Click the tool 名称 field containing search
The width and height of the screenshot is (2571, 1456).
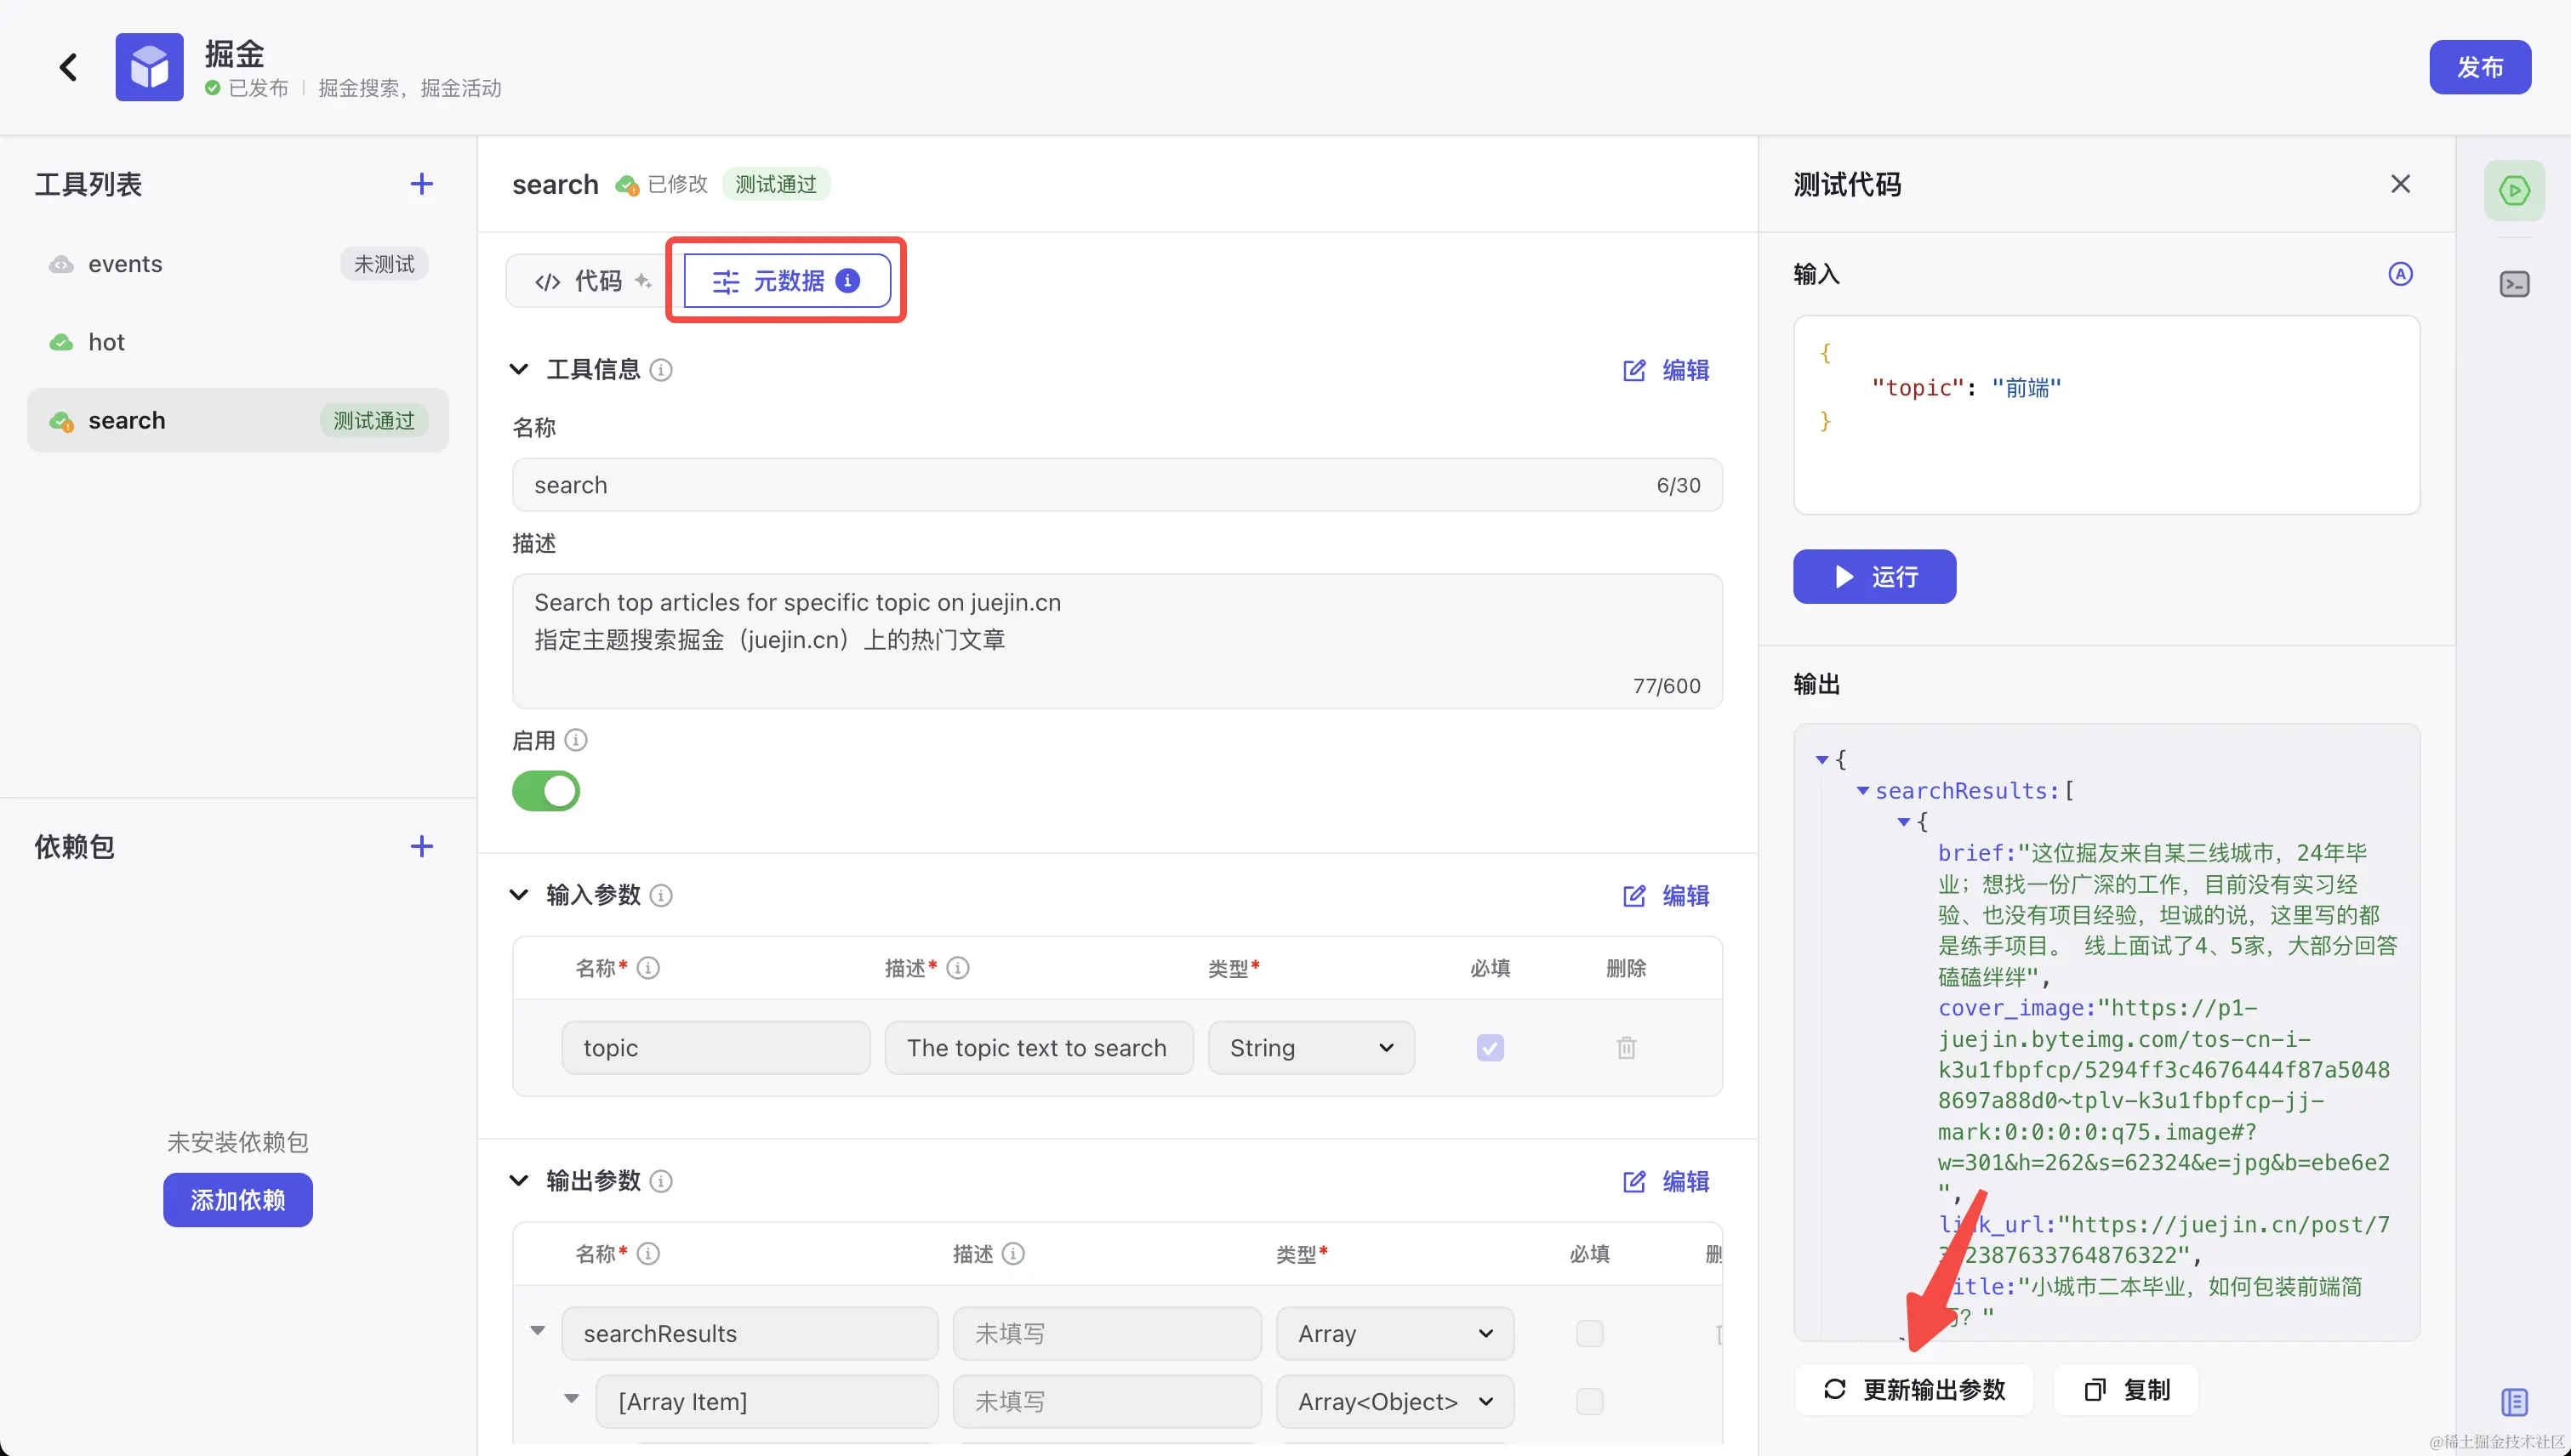[1116, 485]
